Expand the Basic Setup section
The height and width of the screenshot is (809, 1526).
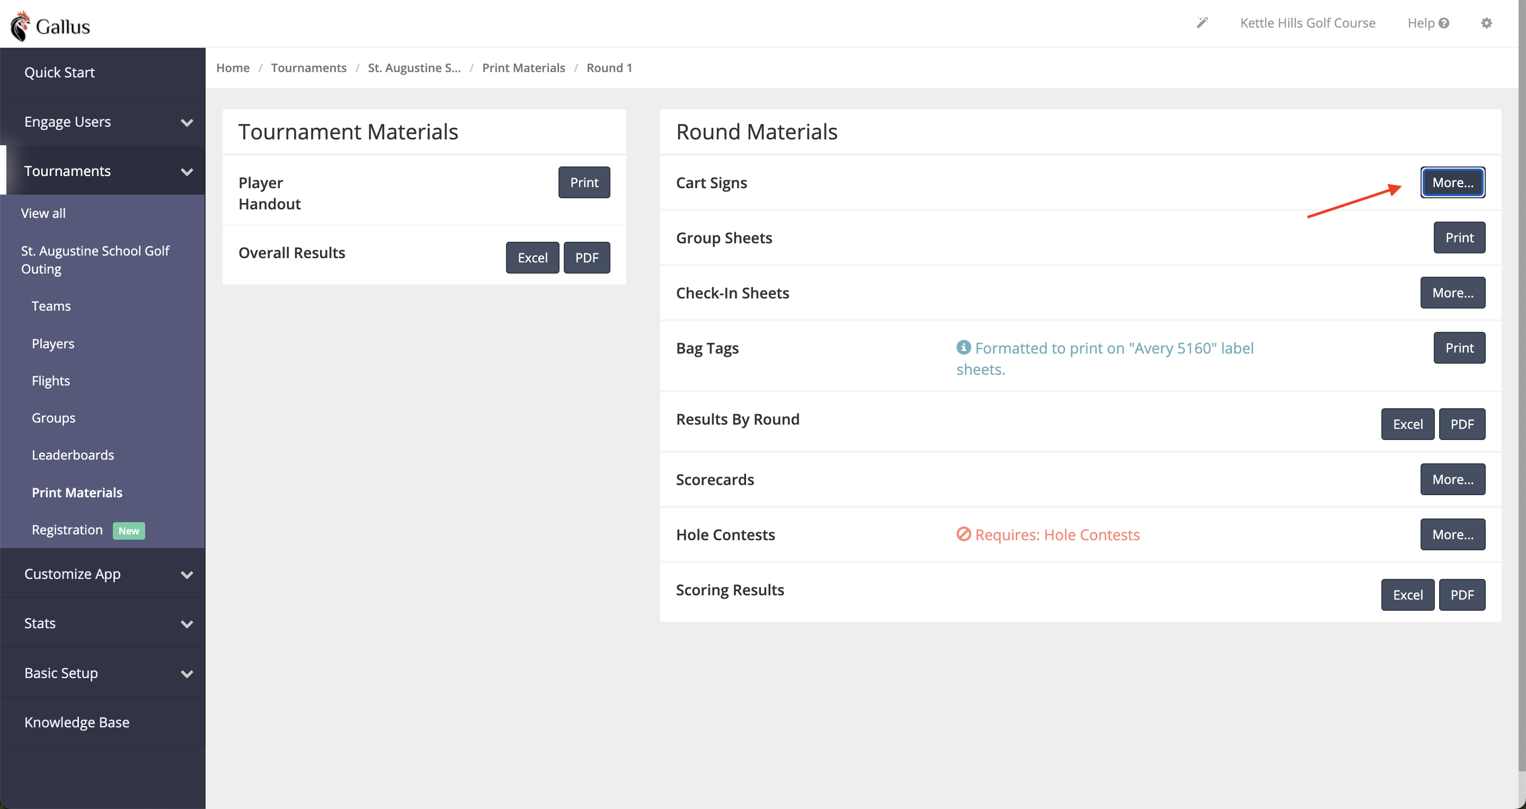(187, 674)
